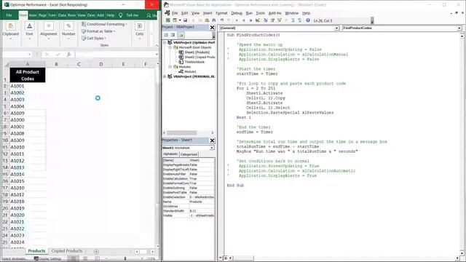Open Object Browser icon in VBA toolbar
This screenshot has height=262, width=466.
point(280,20)
